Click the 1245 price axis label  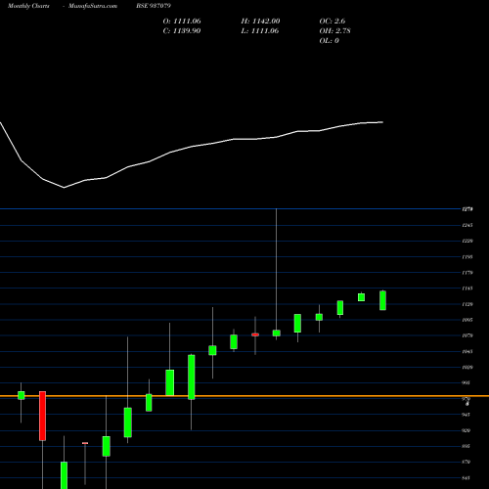pos(467,225)
